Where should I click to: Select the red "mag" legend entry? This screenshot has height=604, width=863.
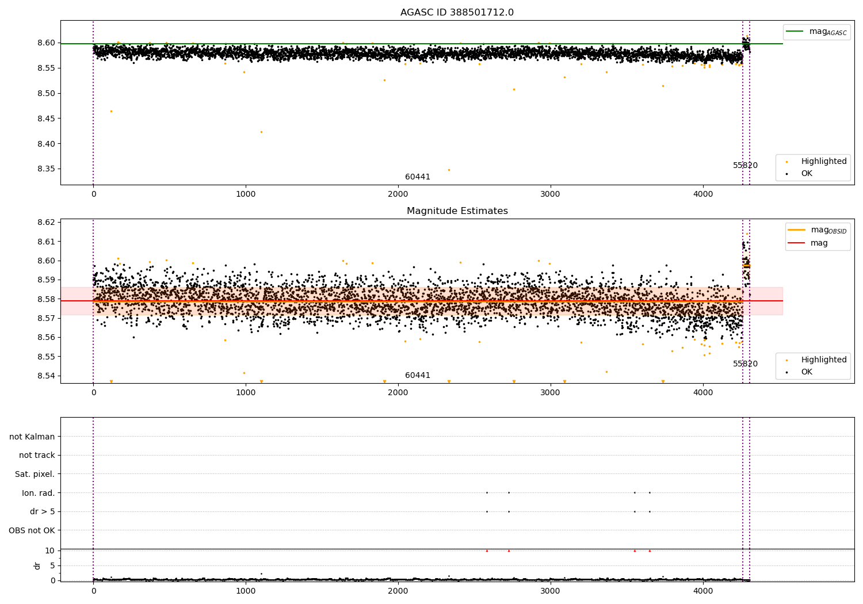(x=808, y=243)
